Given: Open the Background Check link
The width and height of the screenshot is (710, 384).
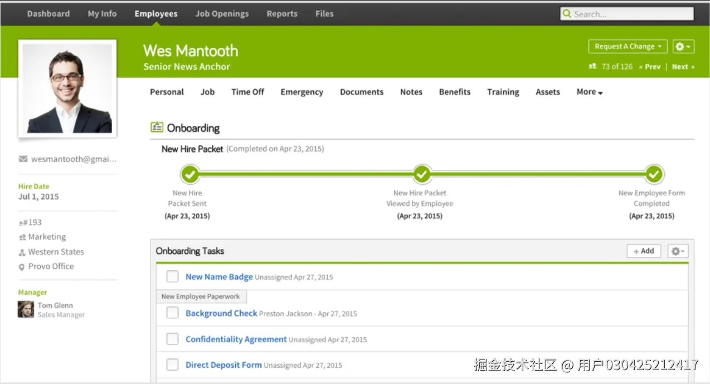Looking at the screenshot, I should 221,313.
